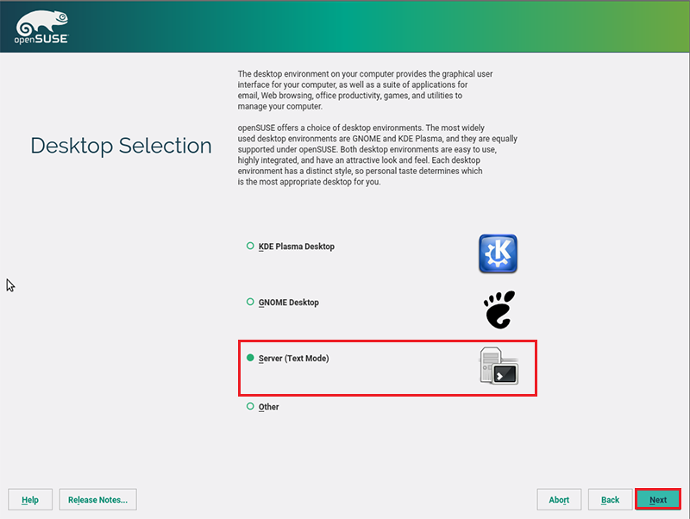Open the Help button
The width and height of the screenshot is (690, 519).
pyautogui.click(x=30, y=500)
